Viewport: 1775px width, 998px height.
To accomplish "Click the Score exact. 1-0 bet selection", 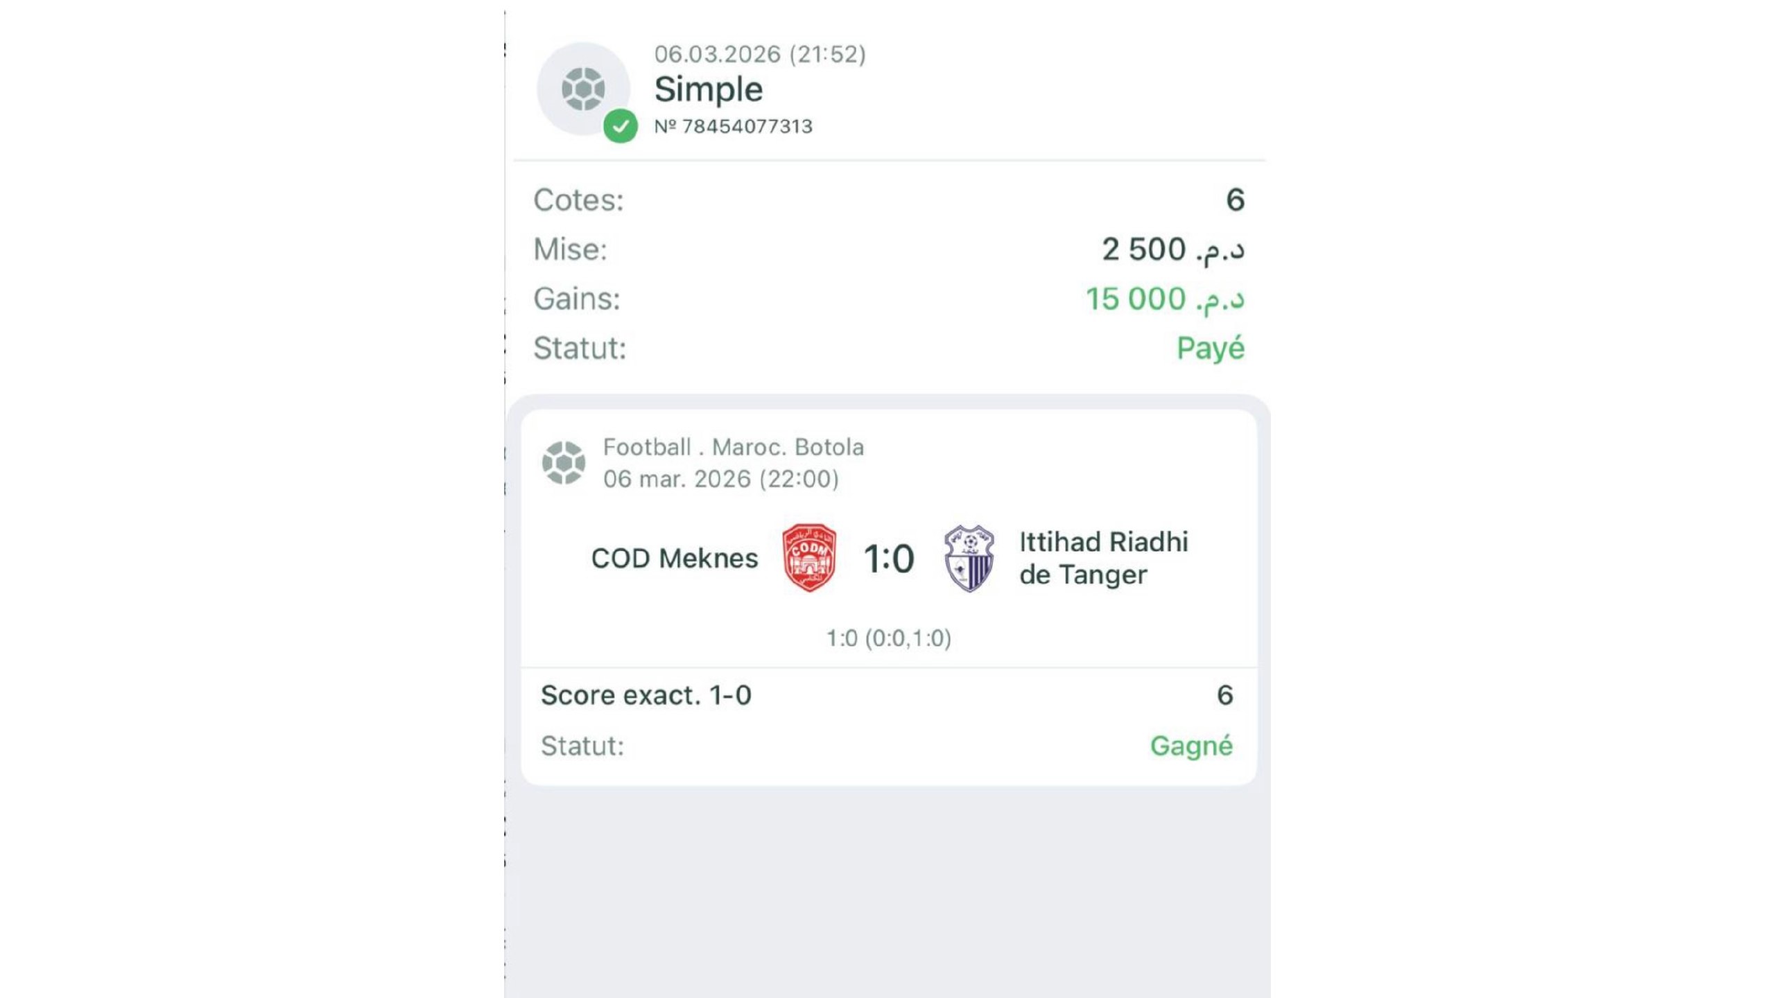I will click(x=646, y=695).
